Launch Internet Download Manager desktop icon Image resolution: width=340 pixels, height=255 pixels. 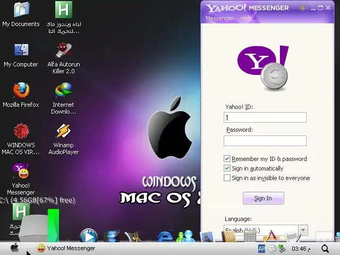[x=64, y=99]
